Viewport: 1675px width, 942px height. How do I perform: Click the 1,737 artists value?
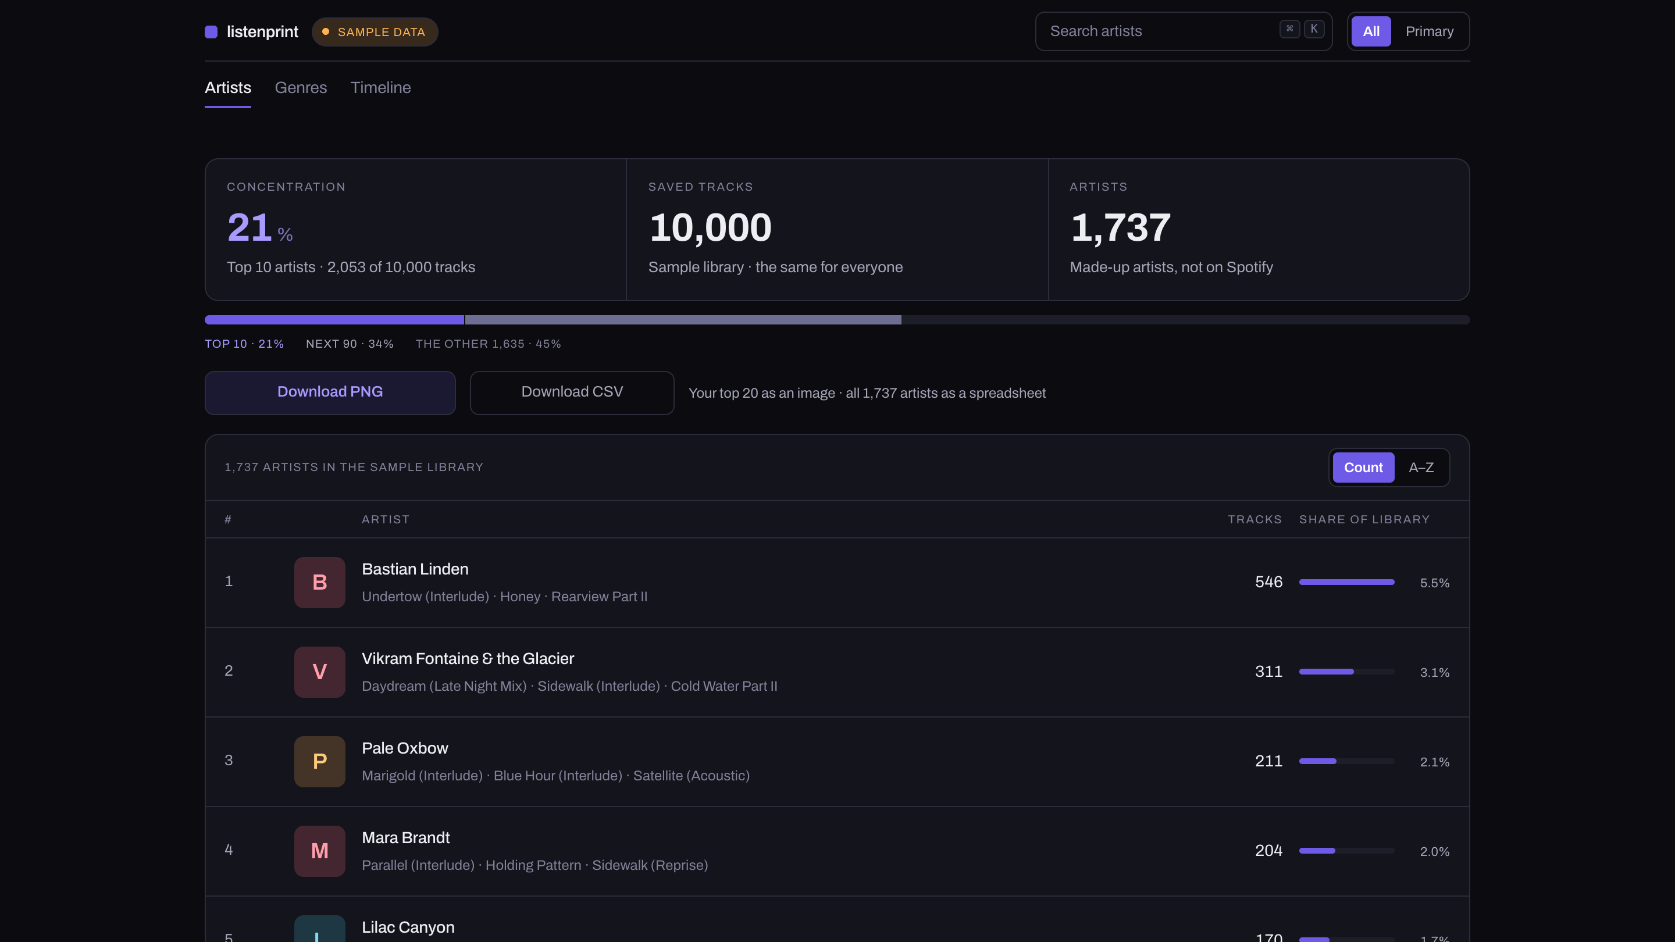[1120, 227]
